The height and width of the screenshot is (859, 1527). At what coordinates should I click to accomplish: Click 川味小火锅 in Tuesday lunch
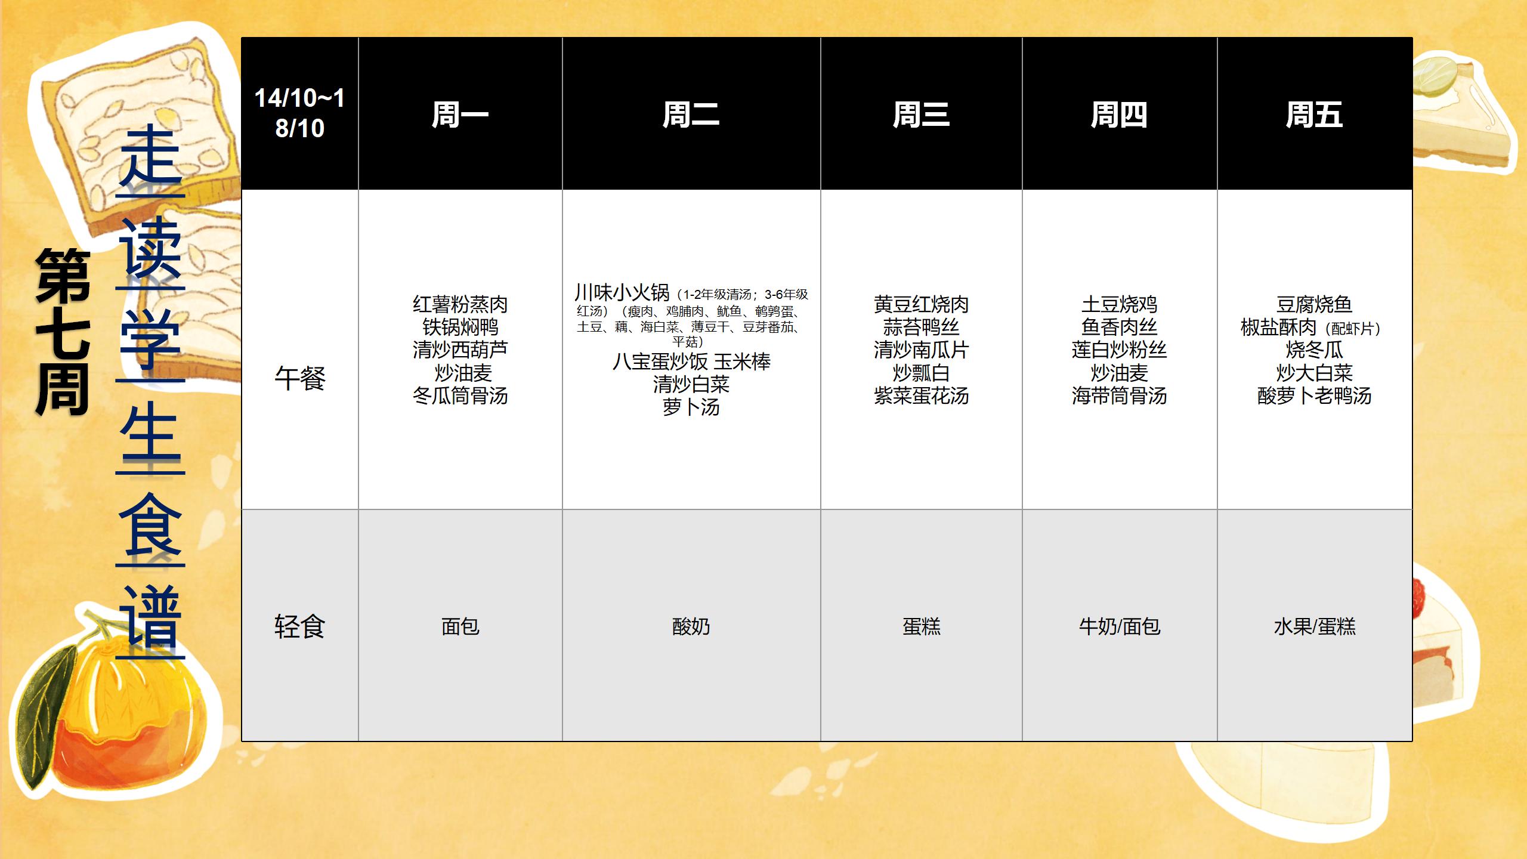[622, 292]
